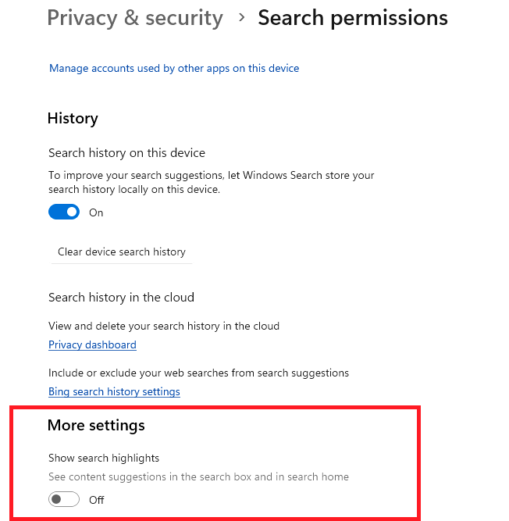This screenshot has height=521, width=509.
Task: Click the More settings heading
Action: point(96,426)
